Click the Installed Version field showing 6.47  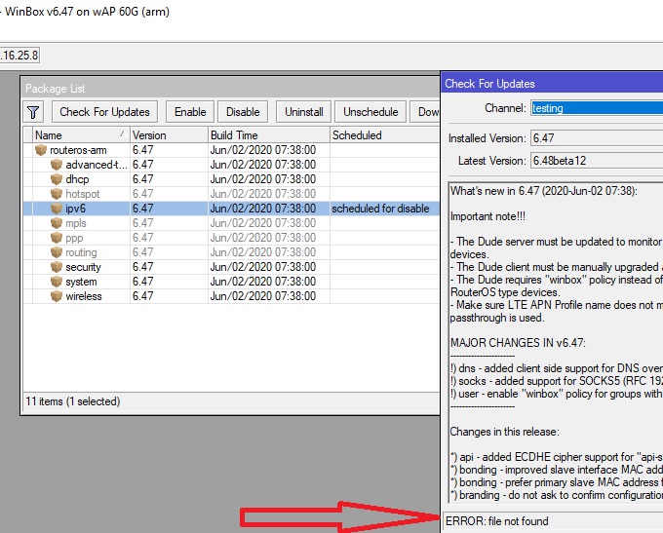597,138
